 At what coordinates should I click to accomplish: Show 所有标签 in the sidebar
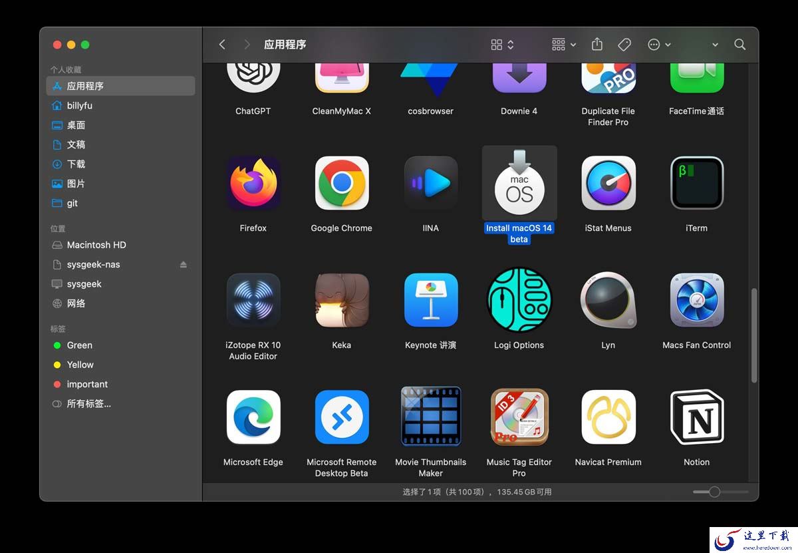coord(120,403)
